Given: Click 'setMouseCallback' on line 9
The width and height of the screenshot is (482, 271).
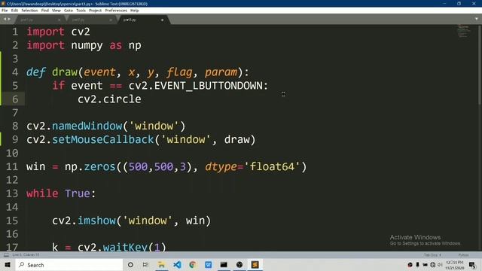Looking at the screenshot, I should pos(103,140).
